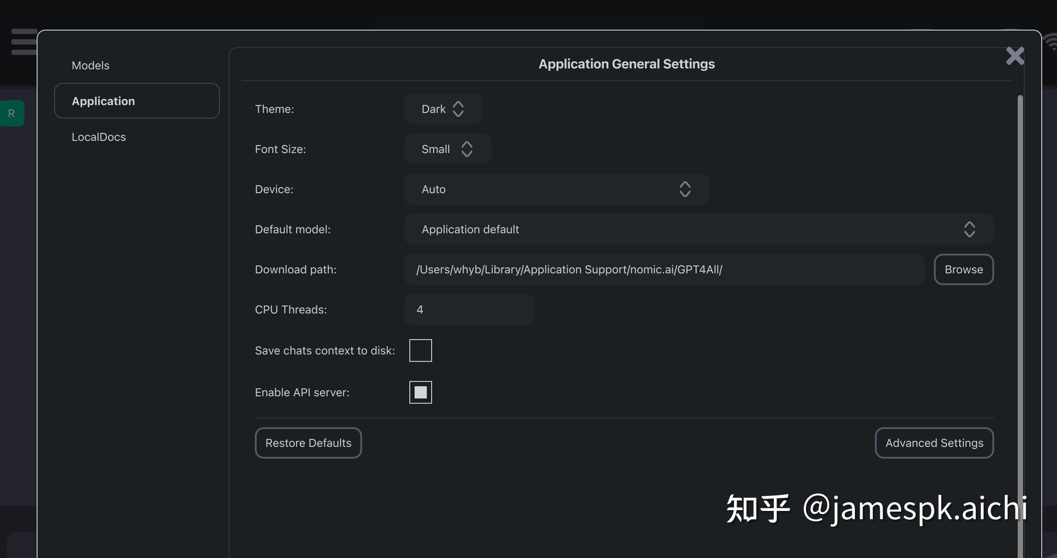Close the settings dialog with X icon

tap(1015, 56)
